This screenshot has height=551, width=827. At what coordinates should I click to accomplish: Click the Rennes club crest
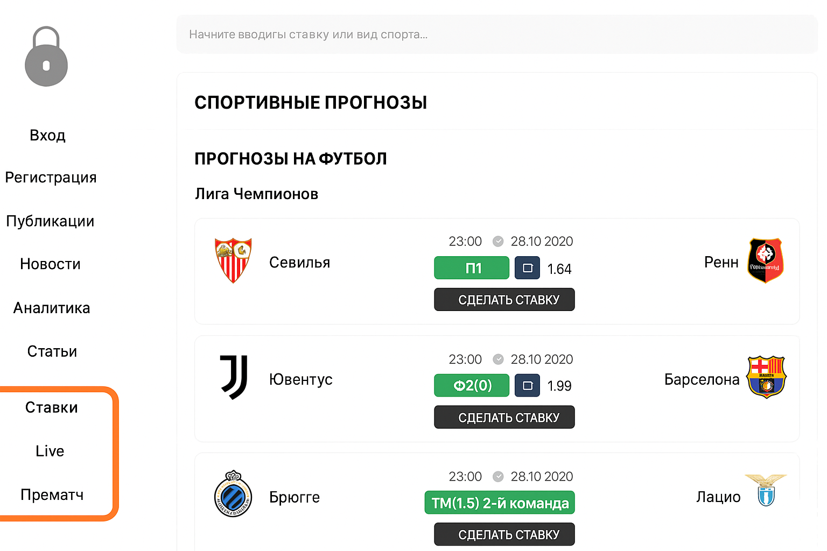coord(765,260)
